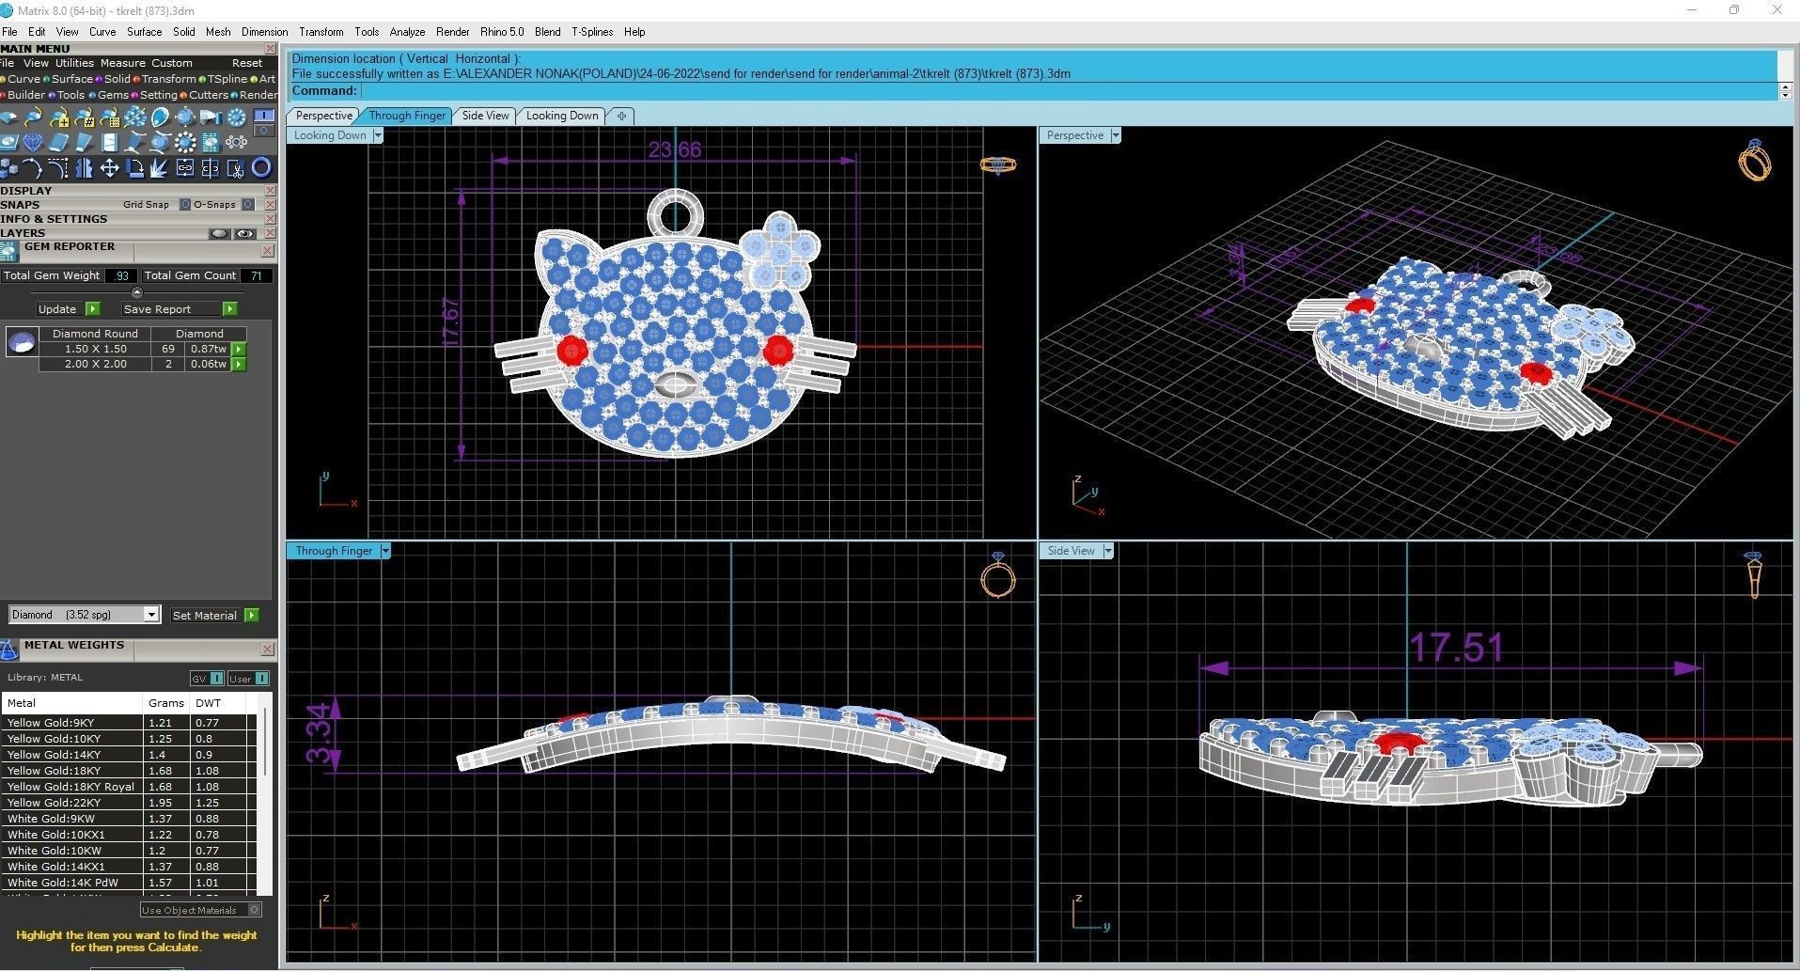This screenshot has width=1800, height=971.
Task: Expand the 1.50 X 1.50 gem row arrow
Action: (239, 349)
